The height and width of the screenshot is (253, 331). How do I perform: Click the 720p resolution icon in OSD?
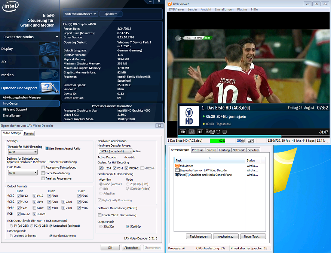183,132
